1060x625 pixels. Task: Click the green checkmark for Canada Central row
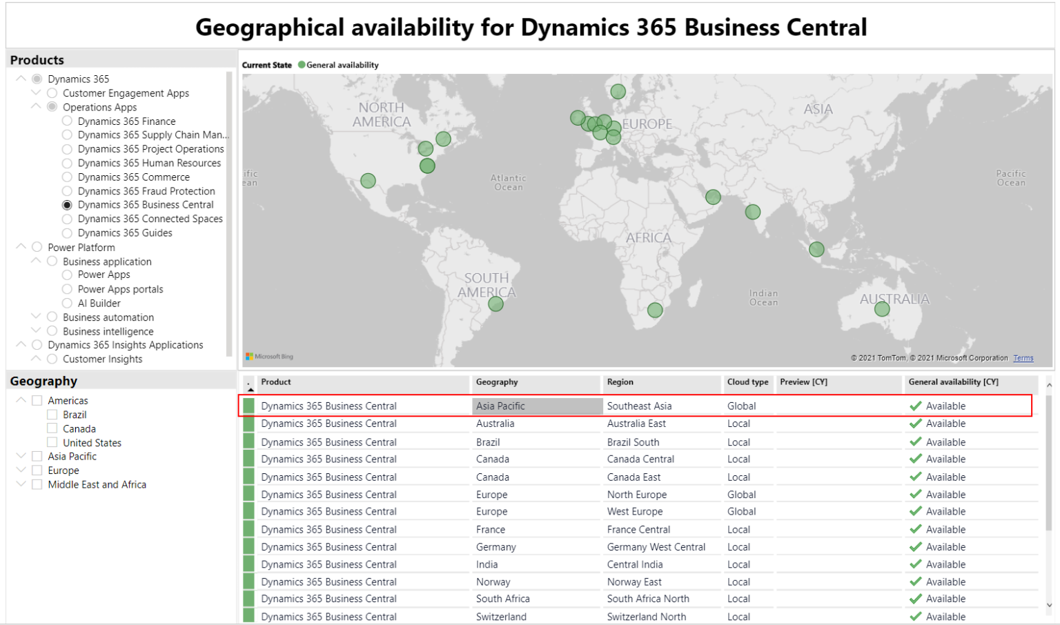pyautogui.click(x=916, y=459)
